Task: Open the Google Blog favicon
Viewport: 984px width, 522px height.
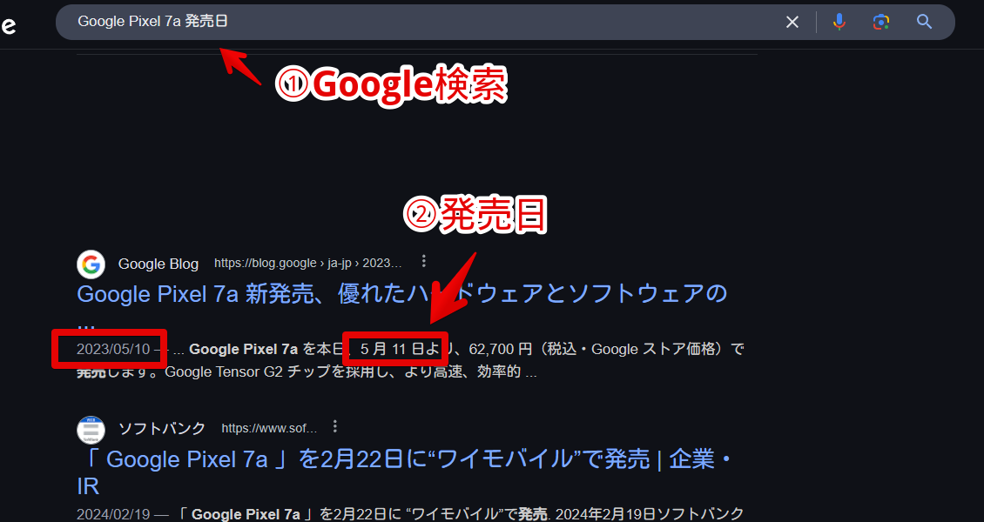Action: click(x=91, y=264)
